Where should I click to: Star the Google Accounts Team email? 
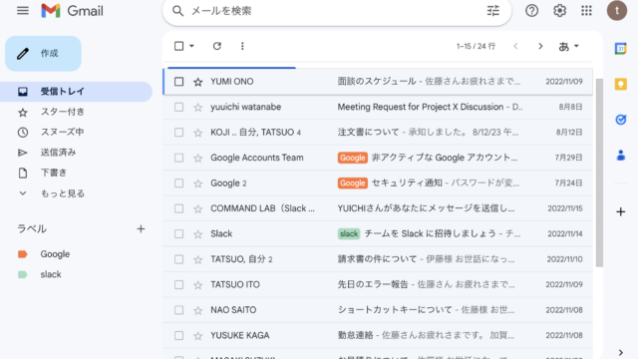tap(197, 158)
